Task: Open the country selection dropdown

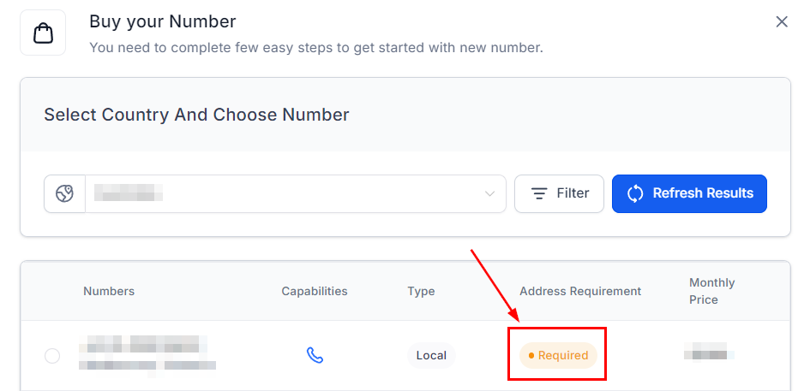Action: pos(291,194)
